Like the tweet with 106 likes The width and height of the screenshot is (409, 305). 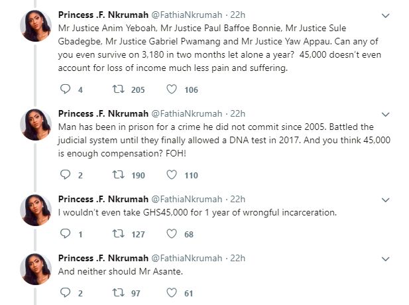170,90
